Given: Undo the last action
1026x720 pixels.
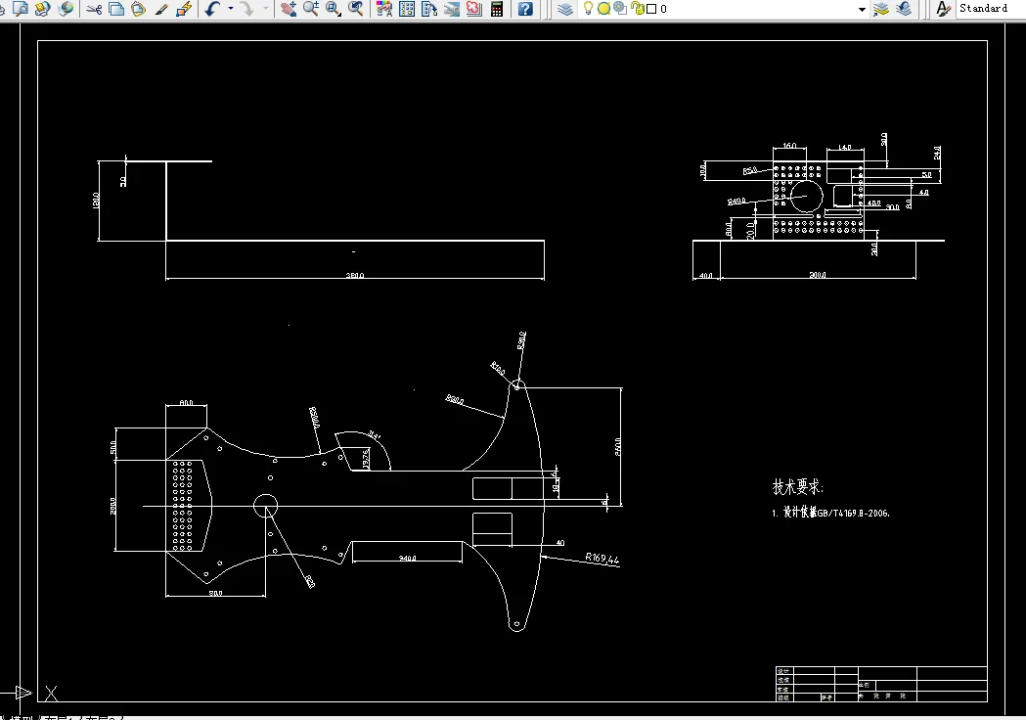Looking at the screenshot, I should tap(212, 9).
